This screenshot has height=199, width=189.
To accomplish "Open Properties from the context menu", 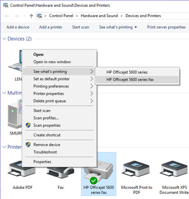I will 60,162.
